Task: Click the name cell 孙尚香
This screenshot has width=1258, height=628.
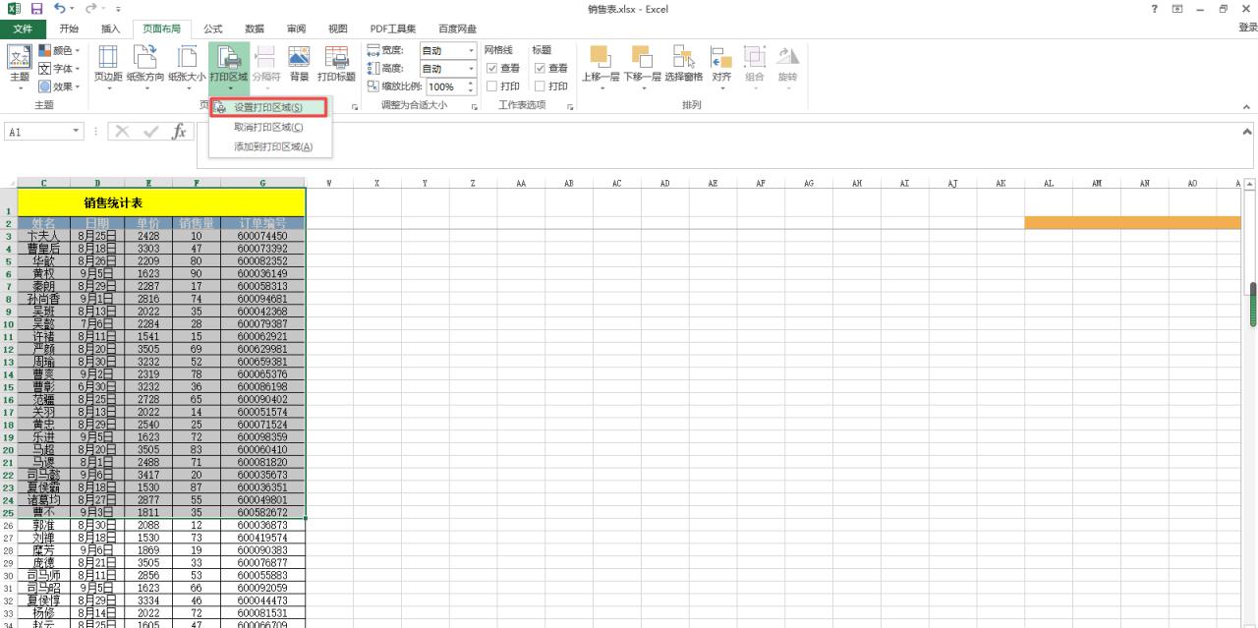Action: [44, 299]
